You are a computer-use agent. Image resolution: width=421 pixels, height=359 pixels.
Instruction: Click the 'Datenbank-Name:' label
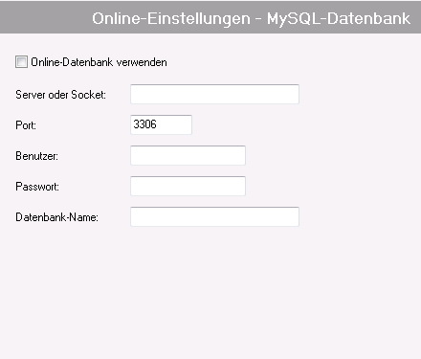[x=56, y=217]
